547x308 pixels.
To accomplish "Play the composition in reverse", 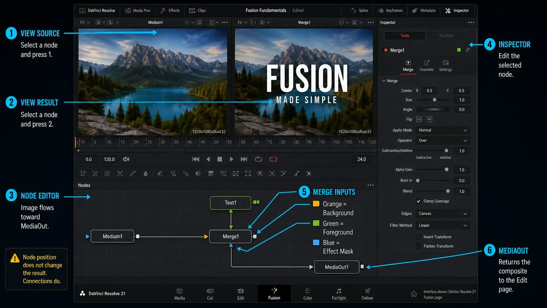I will pyautogui.click(x=208, y=159).
